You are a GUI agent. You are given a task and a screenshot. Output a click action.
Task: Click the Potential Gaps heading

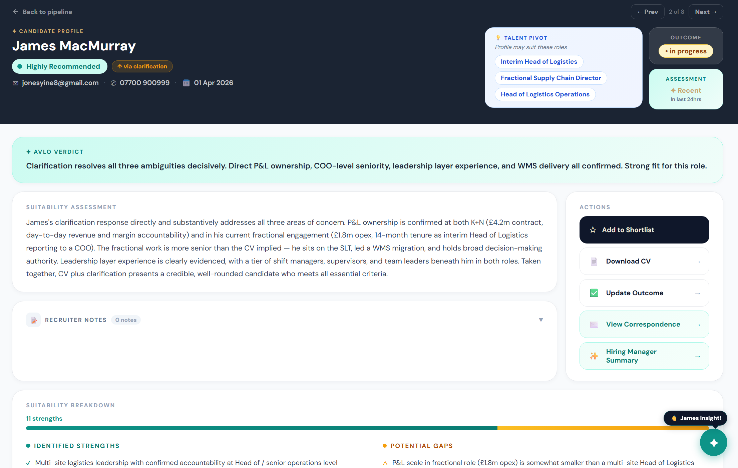421,446
